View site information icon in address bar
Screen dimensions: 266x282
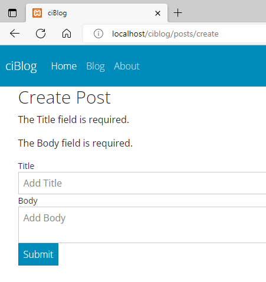[98, 34]
